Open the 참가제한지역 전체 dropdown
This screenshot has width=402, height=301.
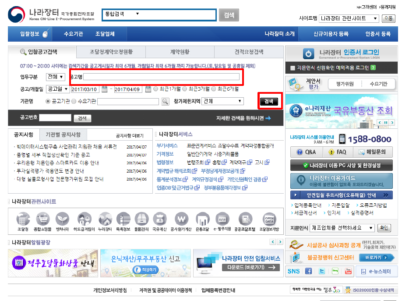(x=222, y=101)
